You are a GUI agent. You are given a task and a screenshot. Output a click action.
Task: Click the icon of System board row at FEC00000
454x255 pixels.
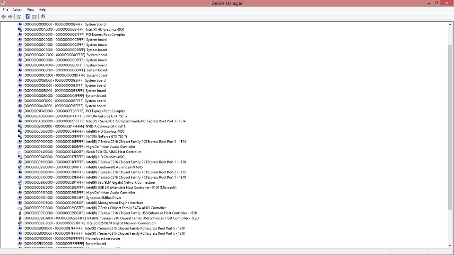click(x=20, y=244)
